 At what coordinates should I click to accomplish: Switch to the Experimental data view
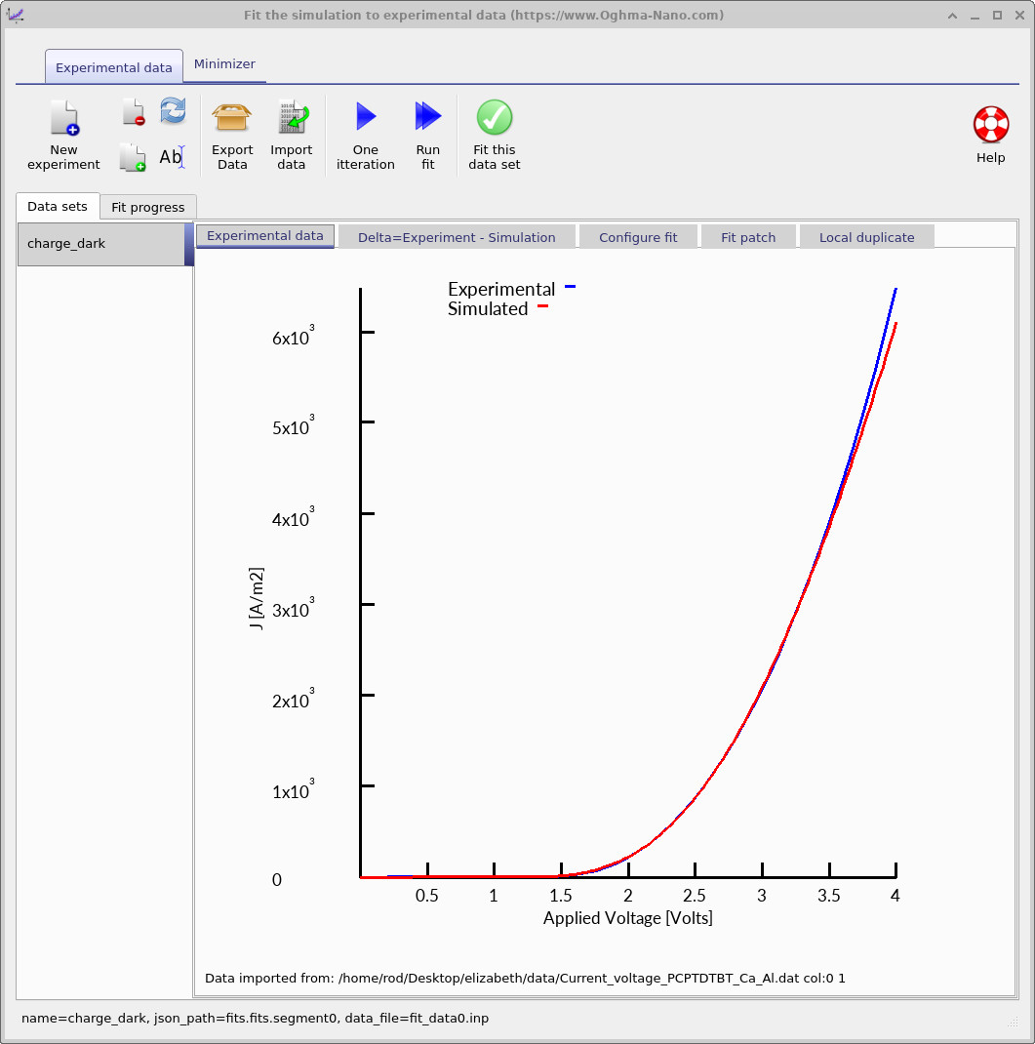(264, 236)
